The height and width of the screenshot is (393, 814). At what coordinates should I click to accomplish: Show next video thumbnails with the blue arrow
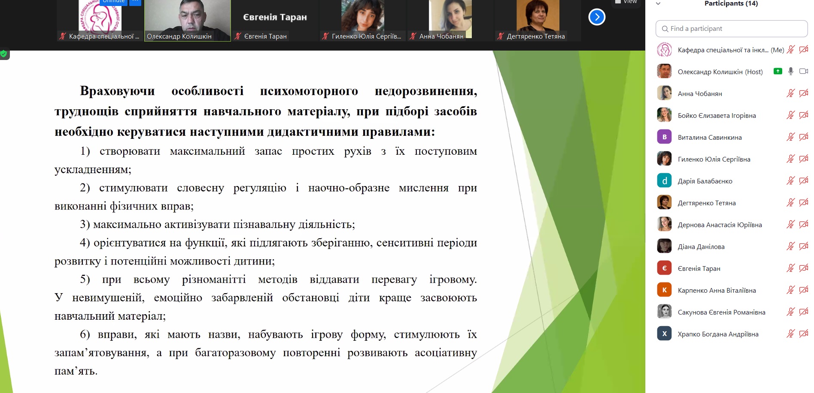[x=597, y=17]
